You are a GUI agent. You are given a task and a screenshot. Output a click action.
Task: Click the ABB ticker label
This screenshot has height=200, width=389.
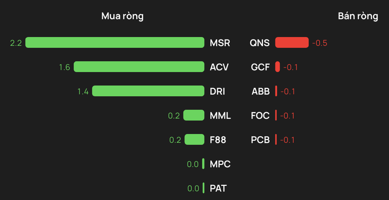[261, 92]
